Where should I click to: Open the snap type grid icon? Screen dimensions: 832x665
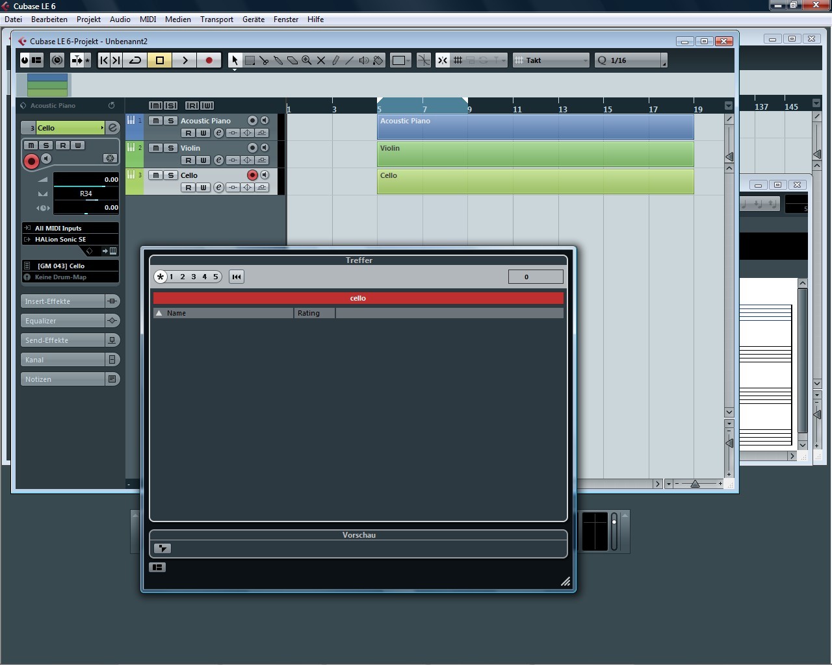click(458, 60)
